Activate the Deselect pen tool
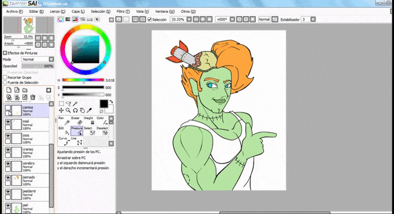 pos(102,131)
